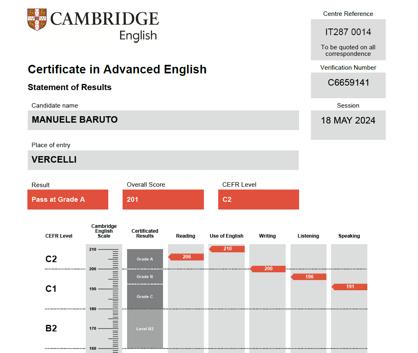Viewport: 418px width, 353px height.
Task: Select the Listening score marker showing 196
Action: tap(309, 276)
